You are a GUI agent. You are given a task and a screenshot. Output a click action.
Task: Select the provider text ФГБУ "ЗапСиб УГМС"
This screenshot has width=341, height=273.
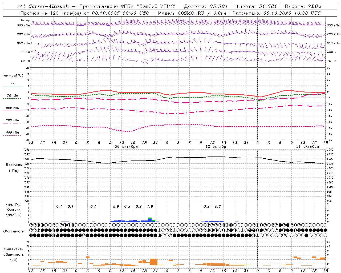click(149, 6)
